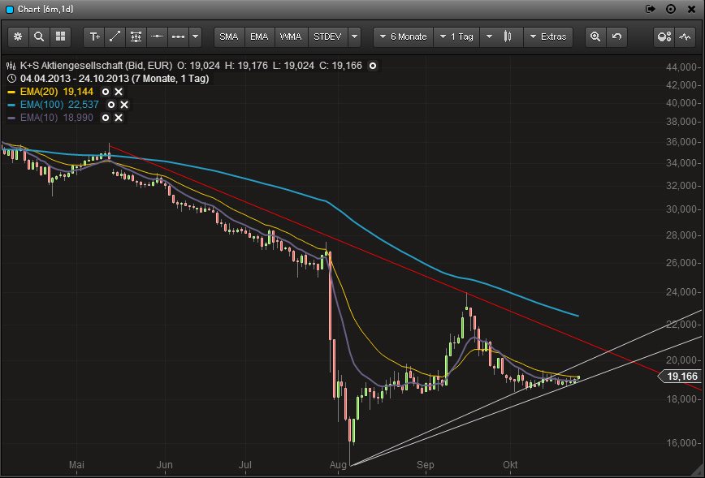Select the line segment tool
The height and width of the screenshot is (478, 705).
coord(178,37)
